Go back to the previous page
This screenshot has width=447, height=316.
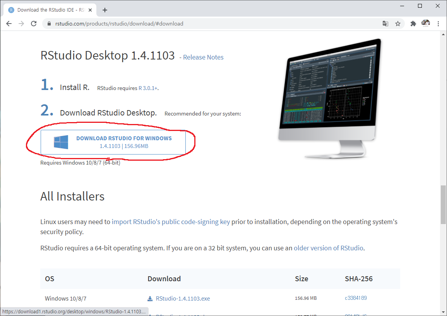click(9, 24)
